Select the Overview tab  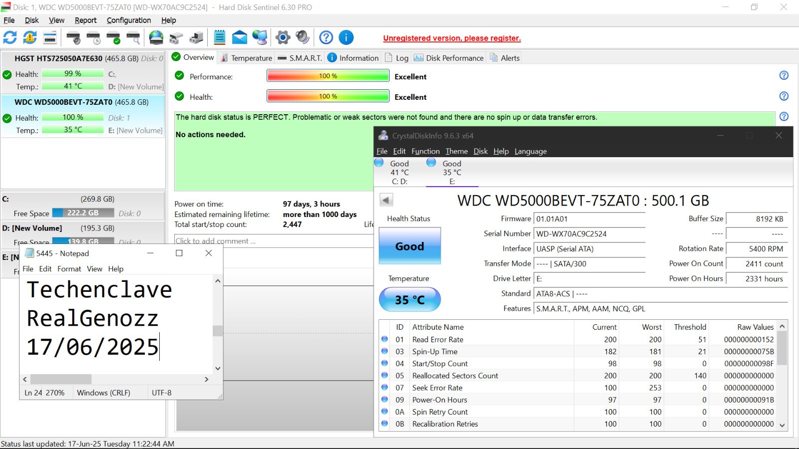tap(193, 57)
